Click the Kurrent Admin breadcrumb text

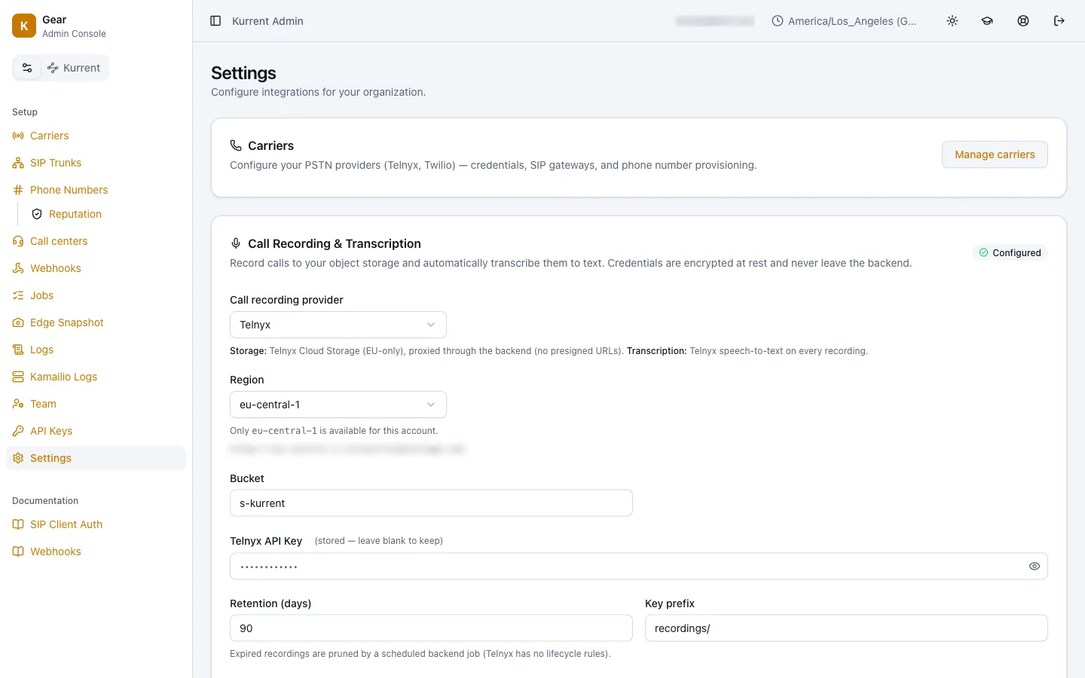point(267,21)
